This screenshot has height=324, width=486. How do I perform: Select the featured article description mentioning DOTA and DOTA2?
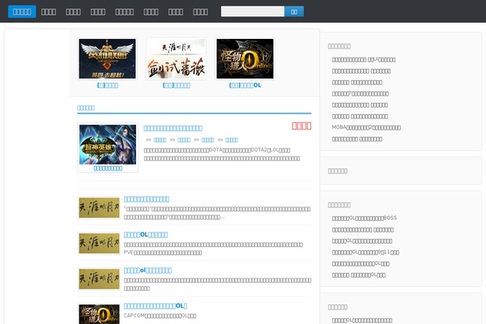[222, 155]
